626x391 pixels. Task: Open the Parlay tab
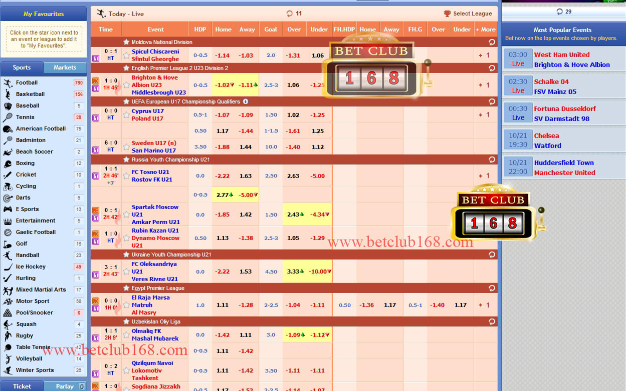pos(65,386)
